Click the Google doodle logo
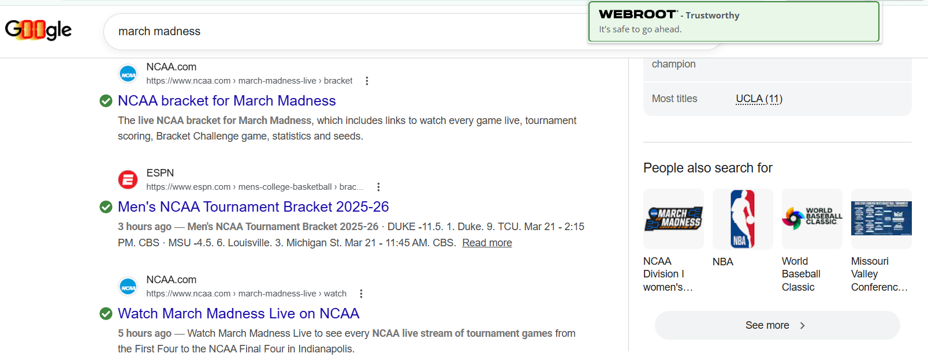The width and height of the screenshot is (928, 357). point(38,30)
